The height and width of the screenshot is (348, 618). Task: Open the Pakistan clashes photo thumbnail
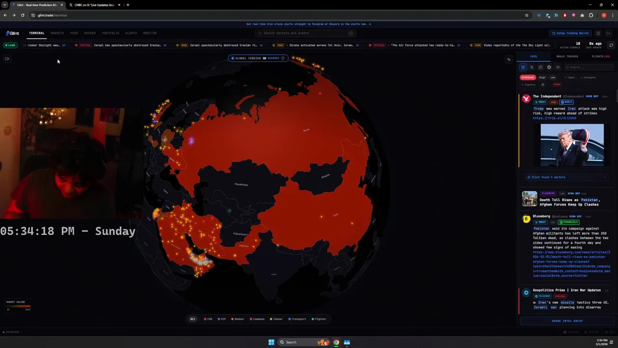[529, 199]
